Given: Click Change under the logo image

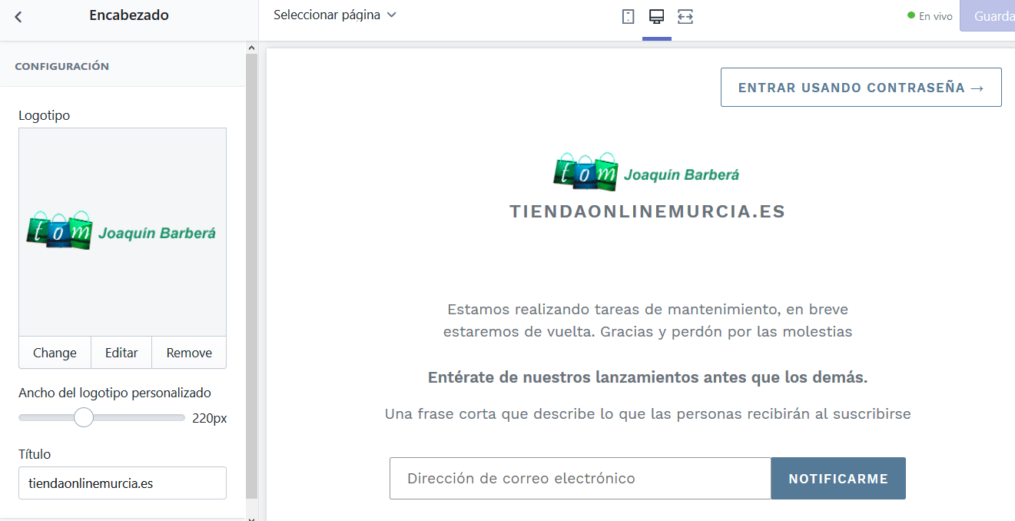Looking at the screenshot, I should point(55,353).
